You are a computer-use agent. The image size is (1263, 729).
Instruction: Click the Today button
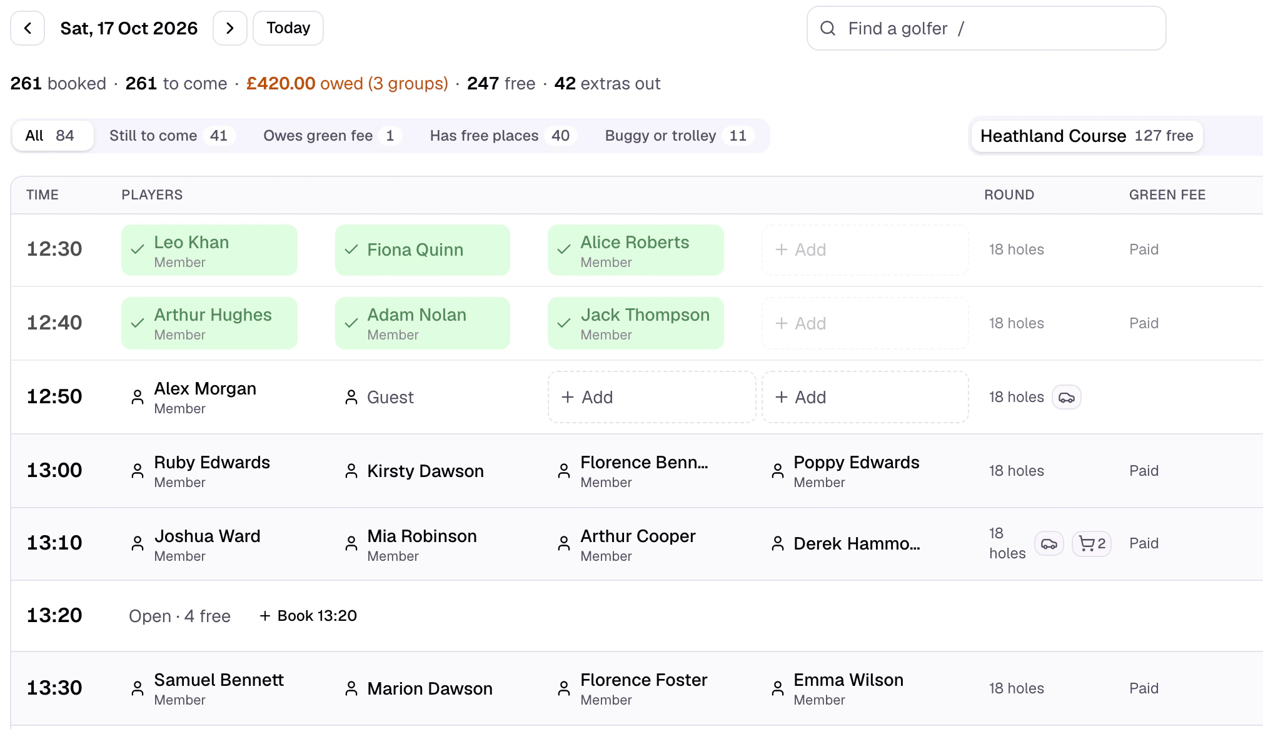click(x=288, y=28)
